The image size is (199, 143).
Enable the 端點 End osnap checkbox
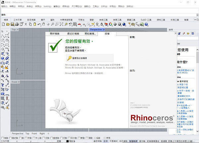(2, 138)
